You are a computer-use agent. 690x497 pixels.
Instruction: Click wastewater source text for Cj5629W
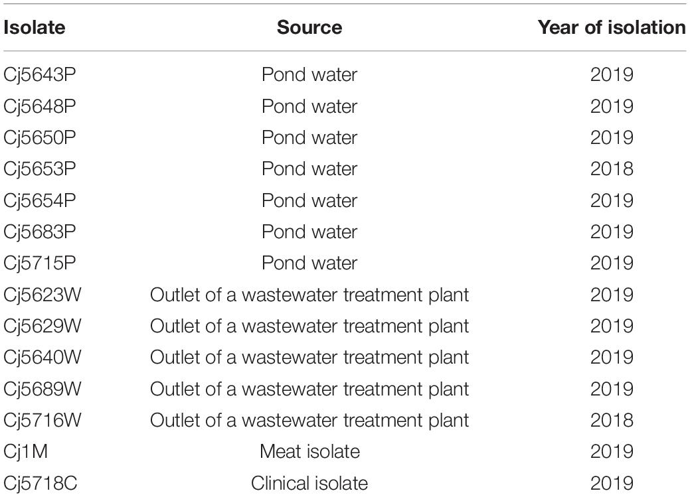point(309,326)
